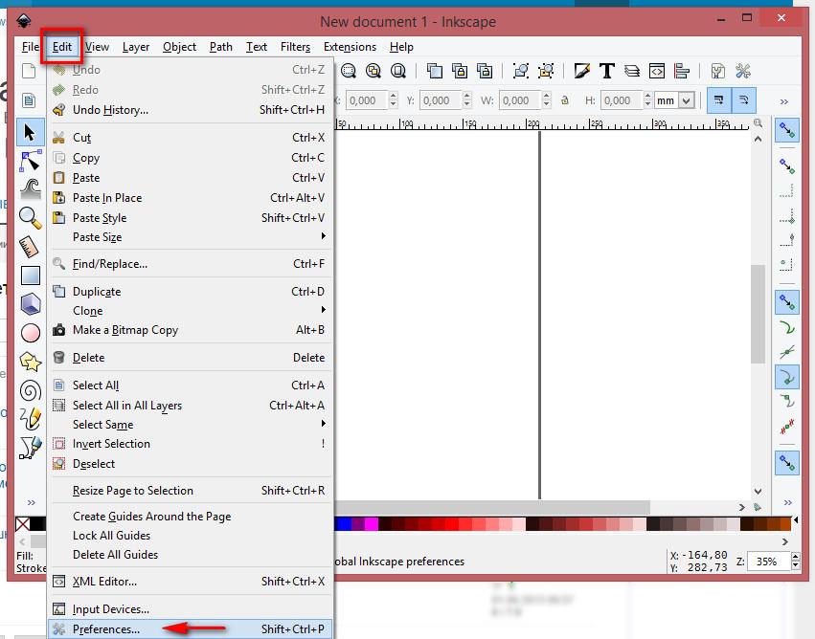This screenshot has height=639, width=815.
Task: Select the Selector arrow tool
Action: [30, 132]
